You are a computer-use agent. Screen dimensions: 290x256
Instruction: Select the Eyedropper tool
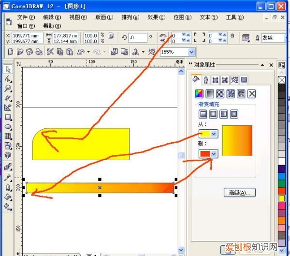[8, 178]
